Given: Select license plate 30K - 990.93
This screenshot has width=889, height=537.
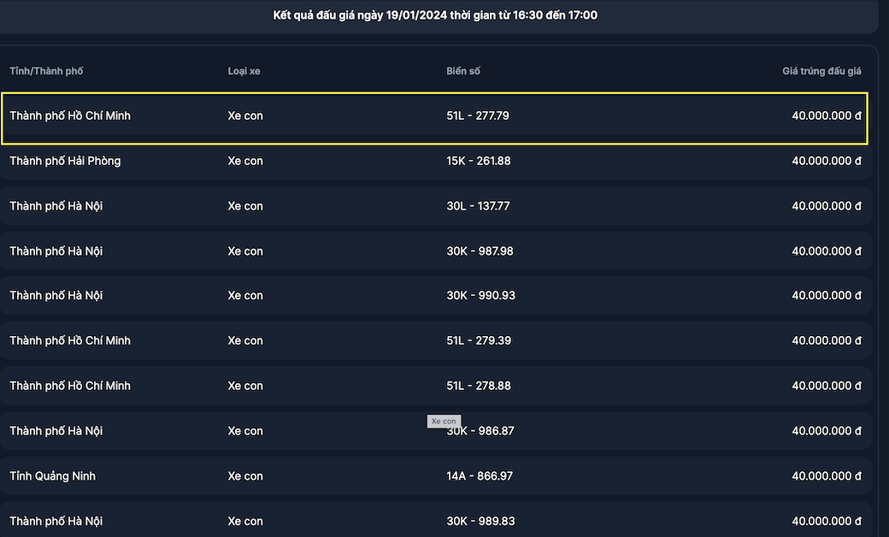Looking at the screenshot, I should (480, 295).
